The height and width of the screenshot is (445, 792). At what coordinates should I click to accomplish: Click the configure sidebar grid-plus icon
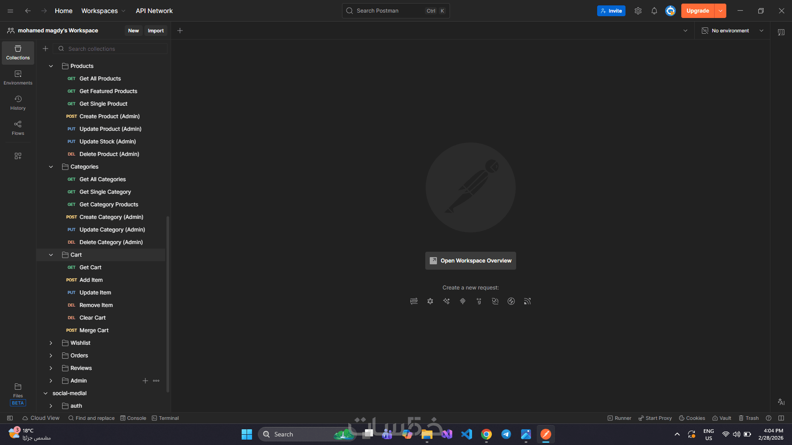pyautogui.click(x=18, y=156)
